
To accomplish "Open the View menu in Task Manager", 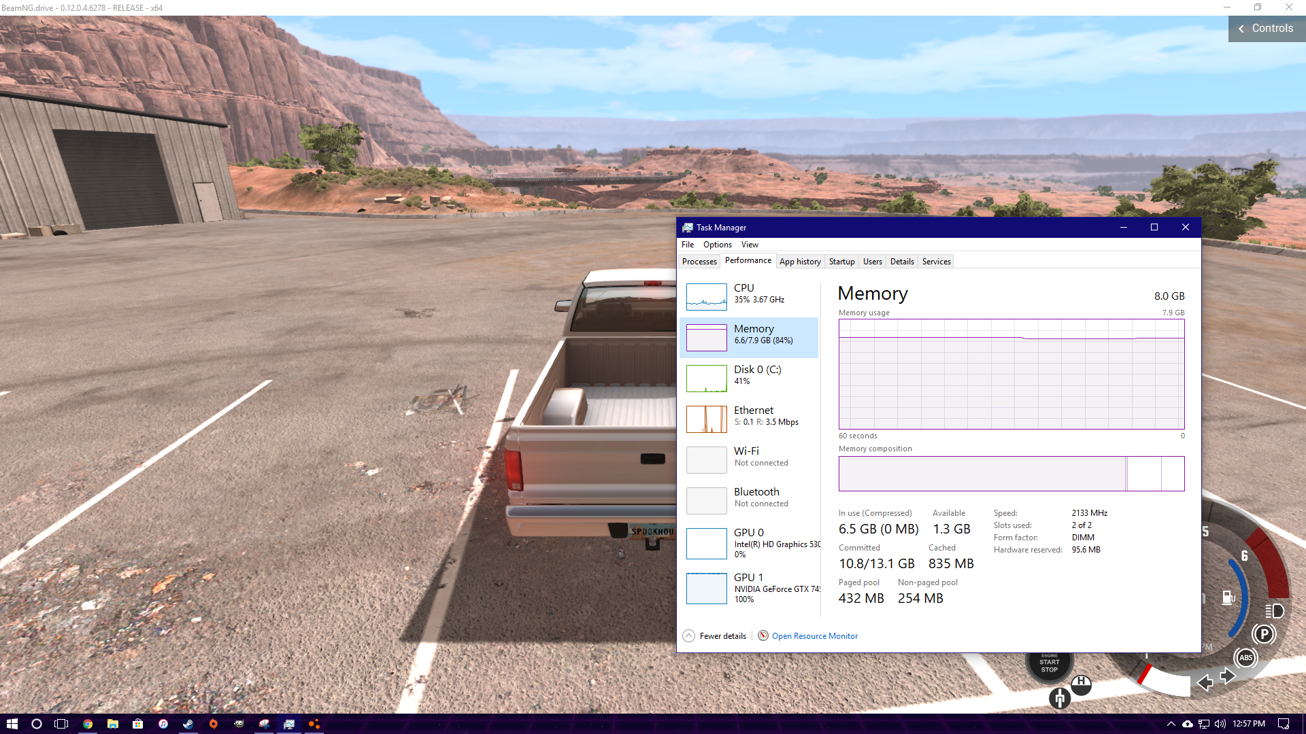I will coord(750,245).
